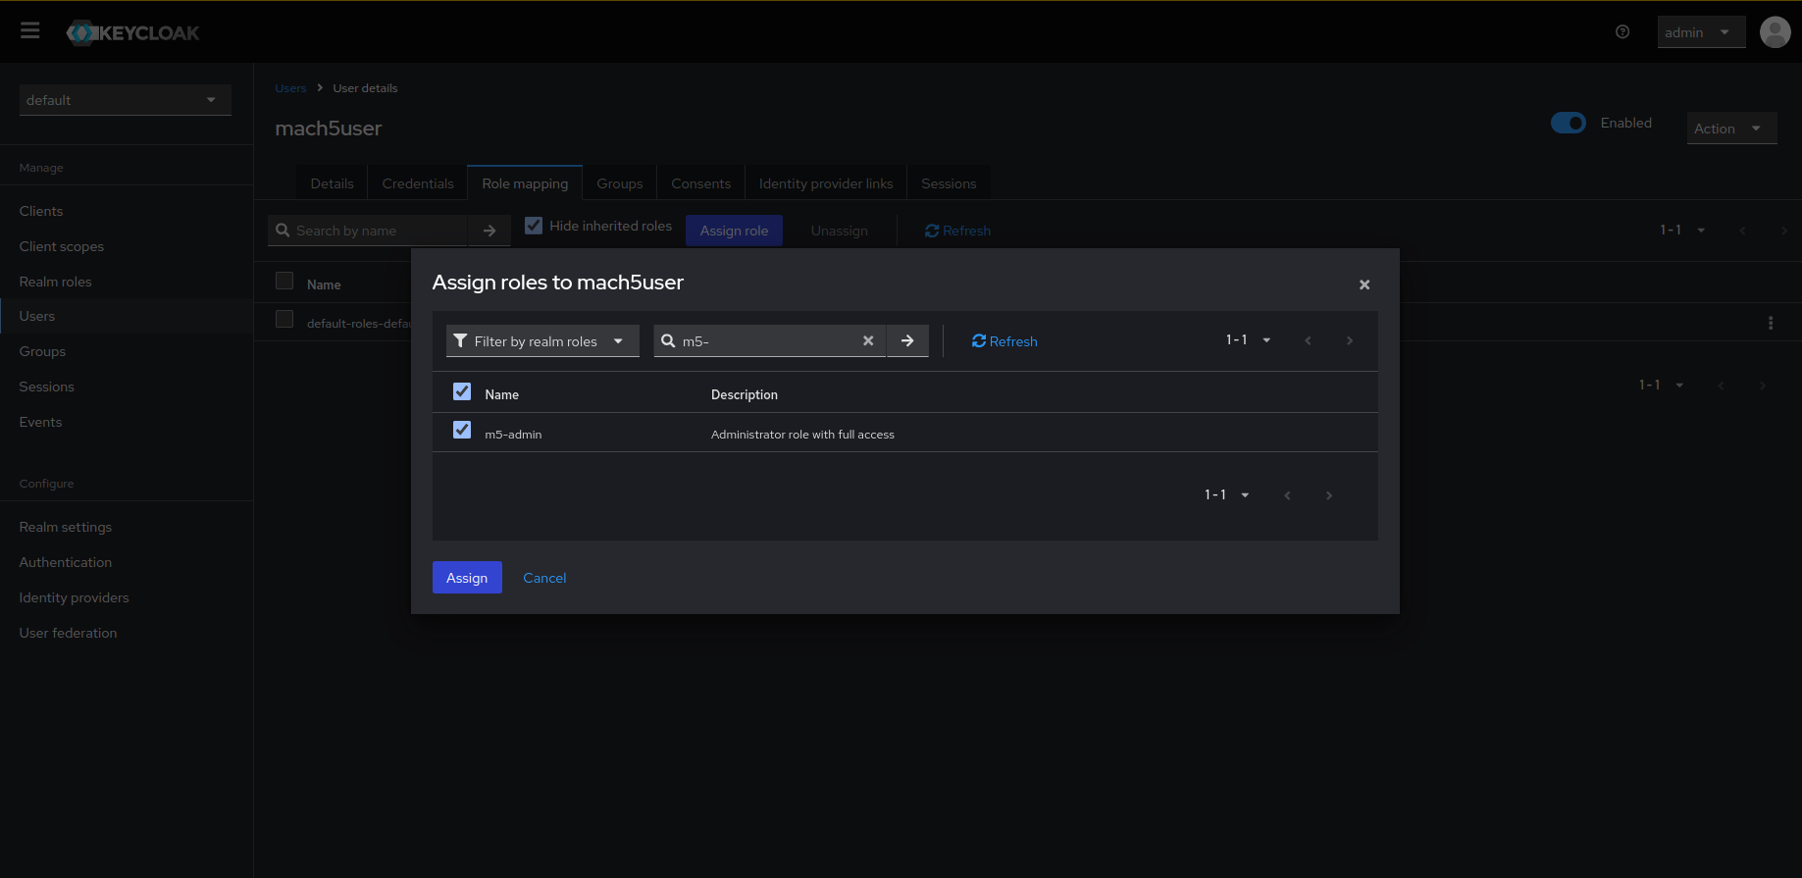
Task: Toggle the Enabled user switch
Action: point(1568,123)
